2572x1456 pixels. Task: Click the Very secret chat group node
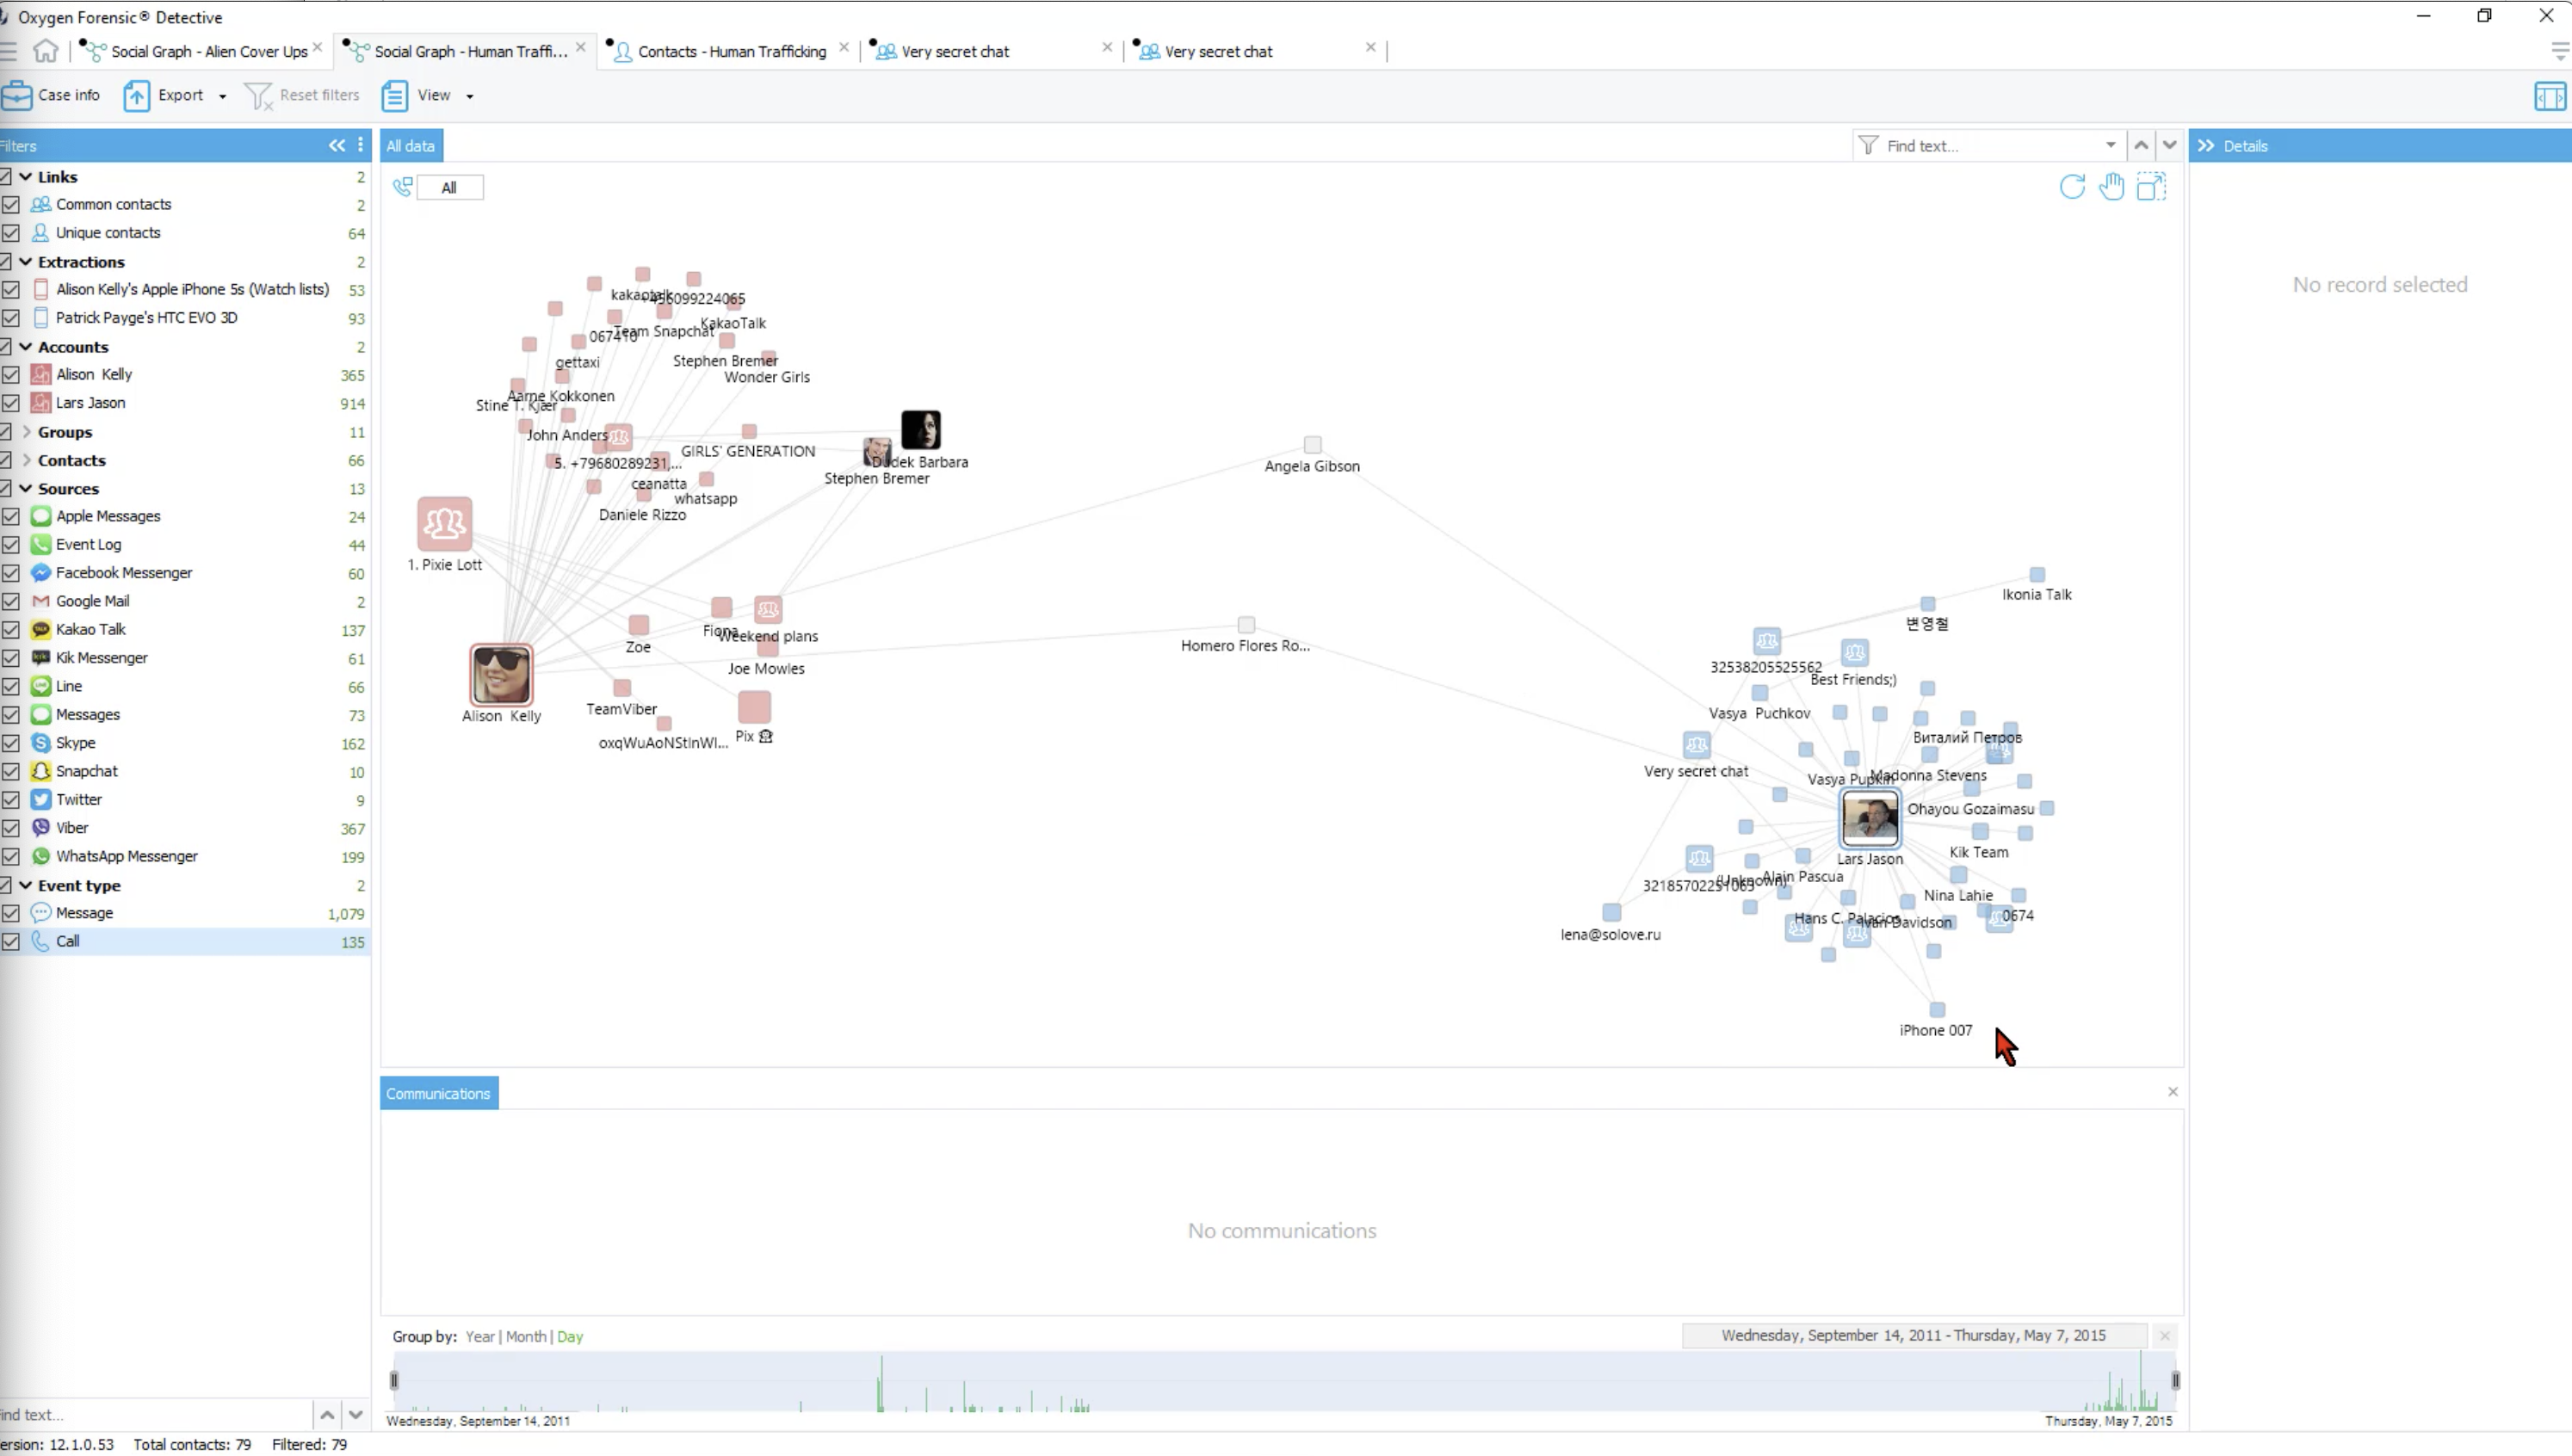click(1696, 745)
